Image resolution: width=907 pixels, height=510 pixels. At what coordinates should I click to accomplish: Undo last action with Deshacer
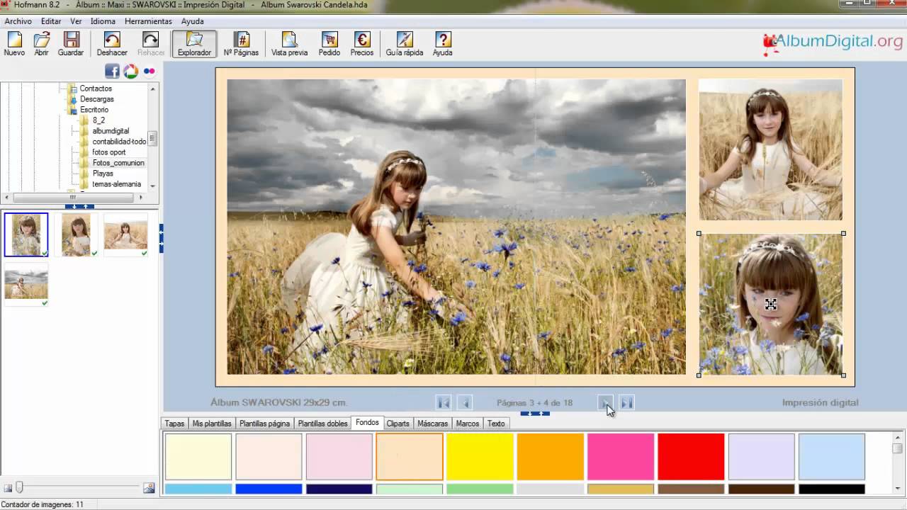click(112, 44)
